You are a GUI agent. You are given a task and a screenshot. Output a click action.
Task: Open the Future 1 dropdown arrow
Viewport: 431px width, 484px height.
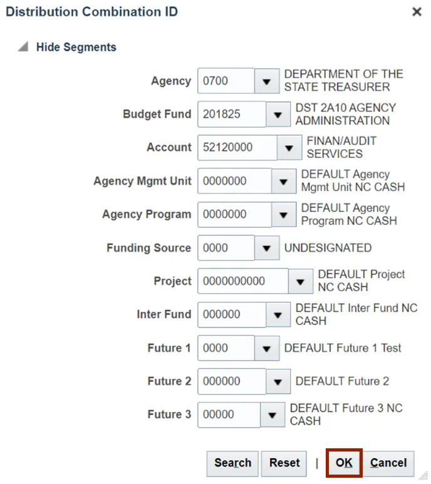click(x=266, y=348)
